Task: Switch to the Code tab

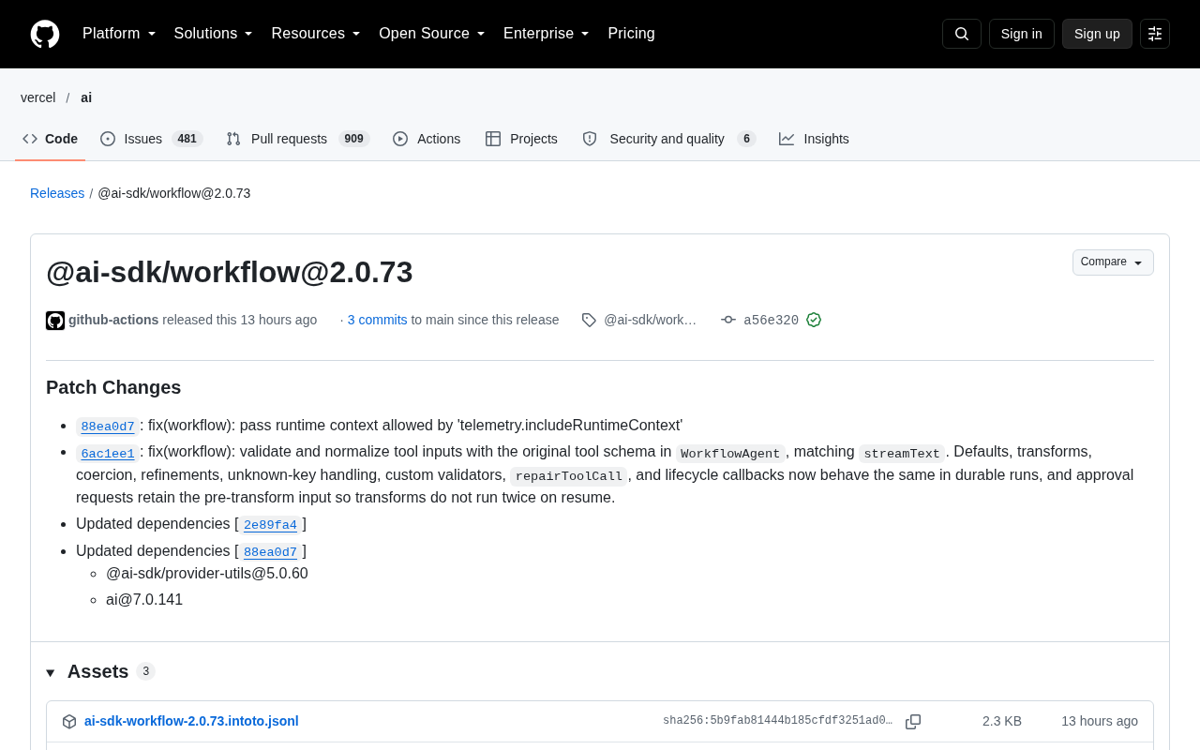Action: pyautogui.click(x=51, y=139)
